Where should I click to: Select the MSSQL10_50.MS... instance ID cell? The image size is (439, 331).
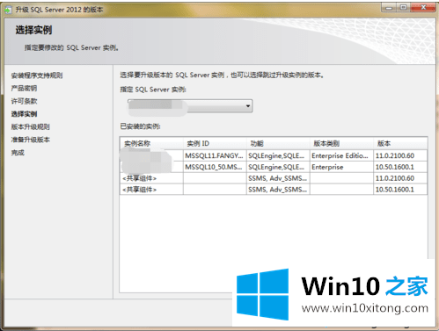pyautogui.click(x=215, y=167)
